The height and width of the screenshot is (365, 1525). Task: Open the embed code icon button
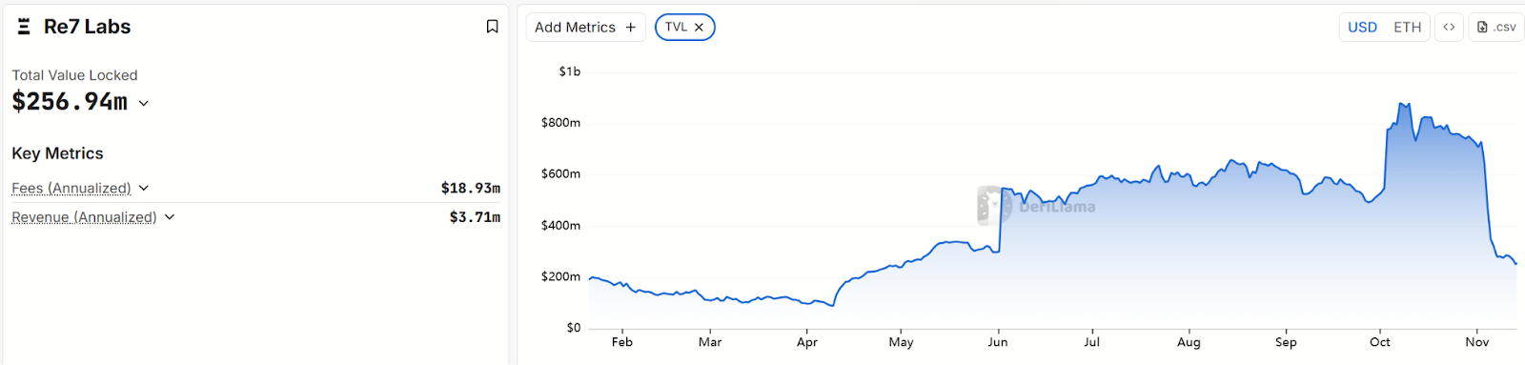tap(1449, 27)
